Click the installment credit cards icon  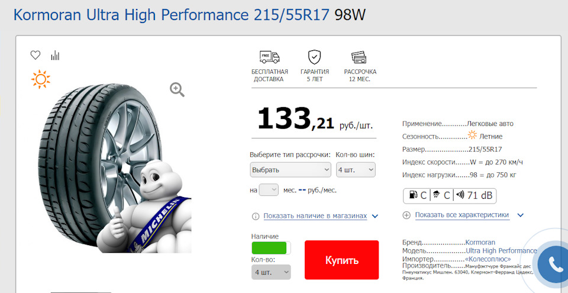(359, 57)
